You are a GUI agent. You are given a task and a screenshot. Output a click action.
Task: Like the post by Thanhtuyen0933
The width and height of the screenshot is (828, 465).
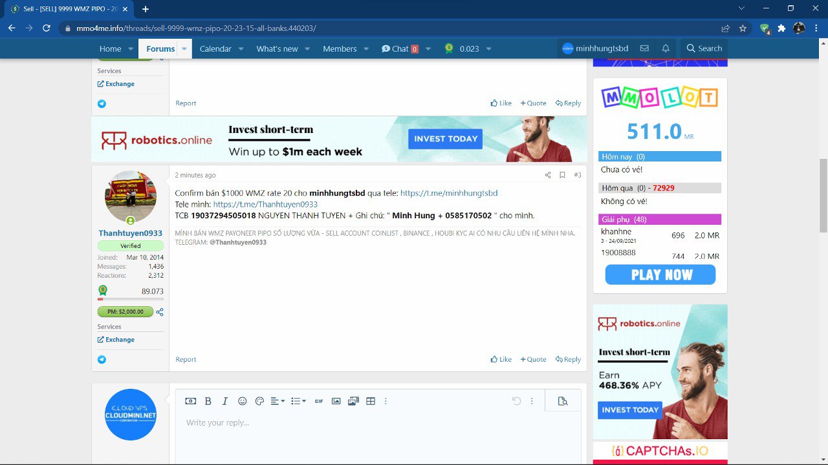coord(501,360)
